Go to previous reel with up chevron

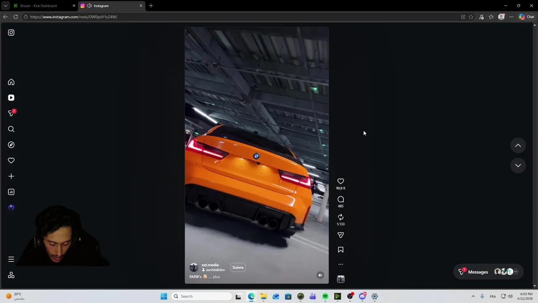point(518,146)
